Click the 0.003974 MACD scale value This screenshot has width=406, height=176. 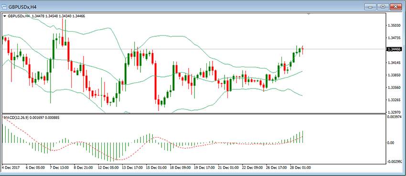click(x=395, y=117)
